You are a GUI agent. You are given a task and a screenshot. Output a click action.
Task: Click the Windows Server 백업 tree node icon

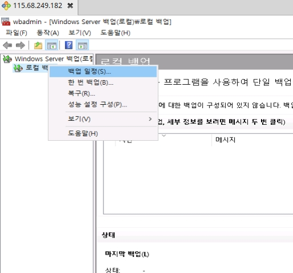7,59
